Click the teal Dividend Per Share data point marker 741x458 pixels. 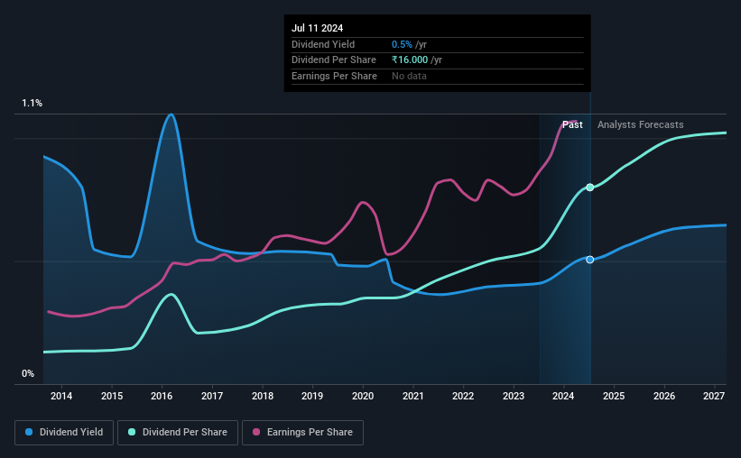[589, 188]
